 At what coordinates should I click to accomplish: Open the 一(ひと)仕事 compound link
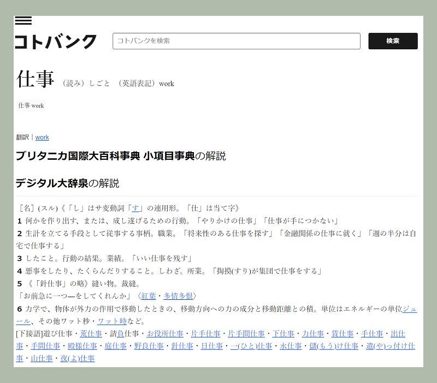pyautogui.click(x=251, y=346)
